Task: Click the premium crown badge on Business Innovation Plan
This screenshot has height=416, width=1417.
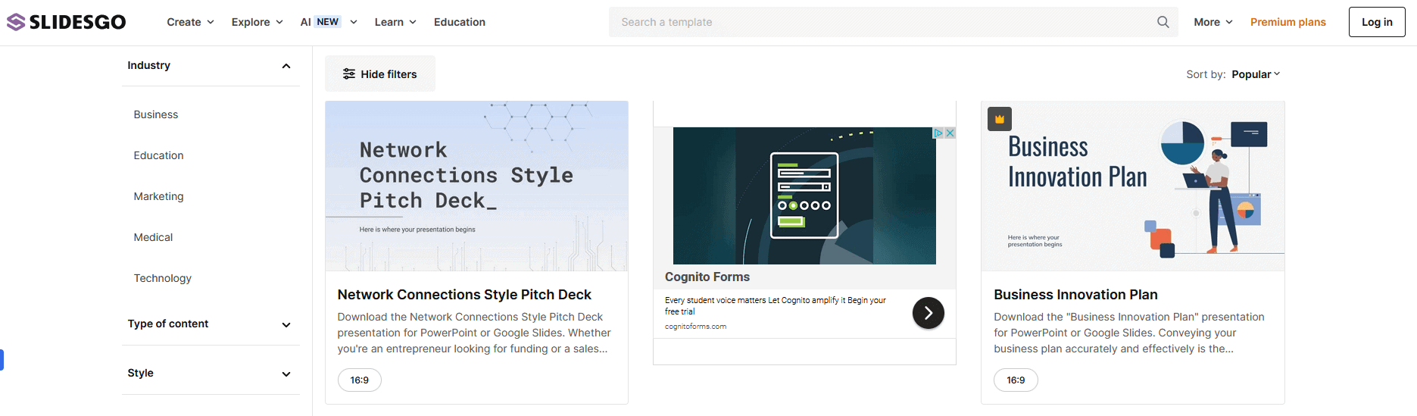Action: click(1000, 119)
